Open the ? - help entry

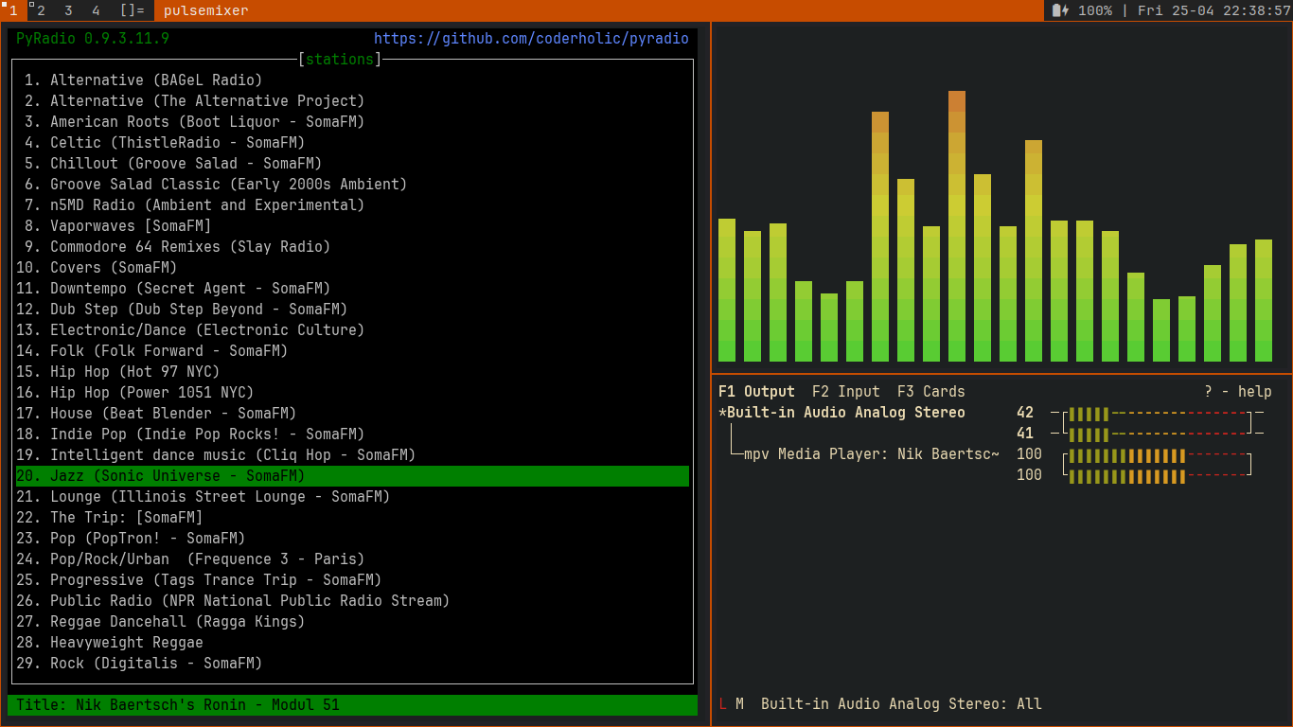[x=1237, y=392]
